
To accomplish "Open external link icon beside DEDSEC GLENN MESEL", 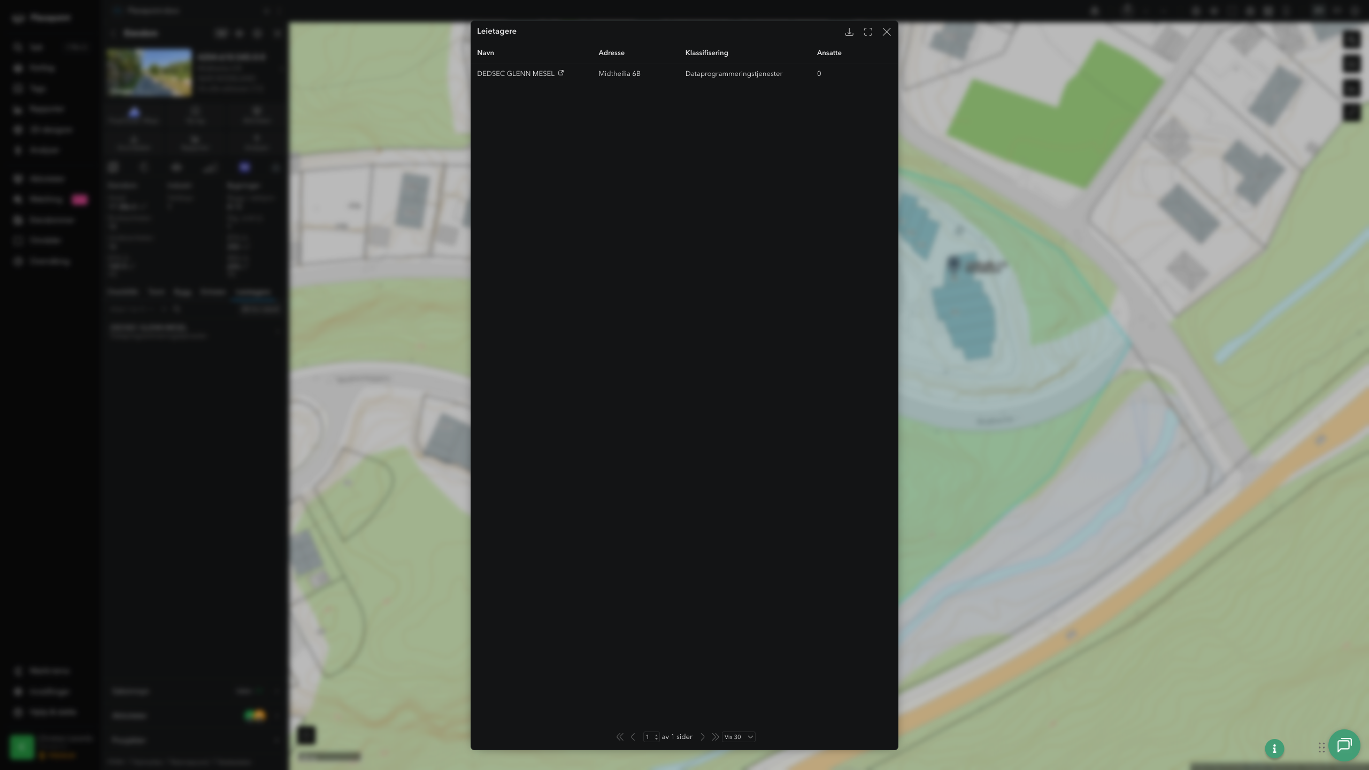I will click(x=561, y=73).
